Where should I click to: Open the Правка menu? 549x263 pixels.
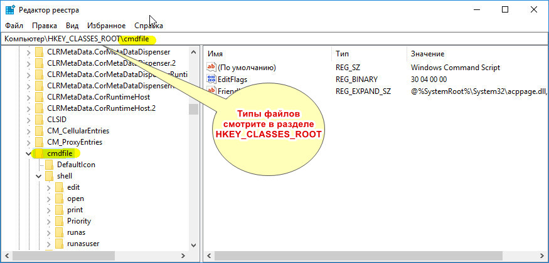[x=45, y=26]
